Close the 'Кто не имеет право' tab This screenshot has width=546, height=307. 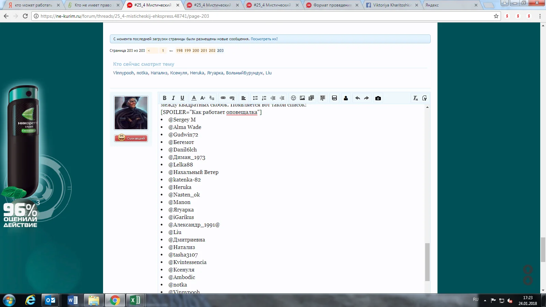click(x=118, y=5)
